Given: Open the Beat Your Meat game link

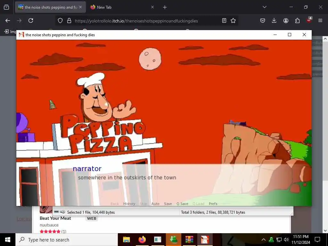Looking at the screenshot, I should click(55, 218).
